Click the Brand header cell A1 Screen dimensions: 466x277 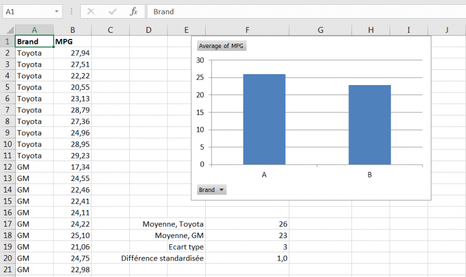35,41
